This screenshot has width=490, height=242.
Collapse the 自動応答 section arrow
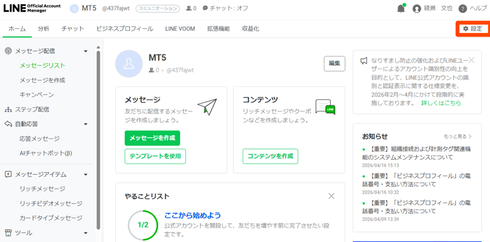click(x=86, y=124)
